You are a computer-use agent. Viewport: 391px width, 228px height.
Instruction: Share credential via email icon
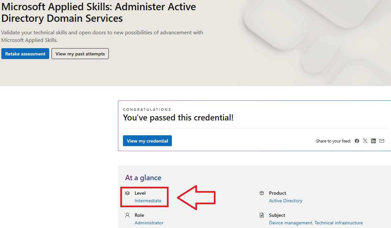point(382,141)
